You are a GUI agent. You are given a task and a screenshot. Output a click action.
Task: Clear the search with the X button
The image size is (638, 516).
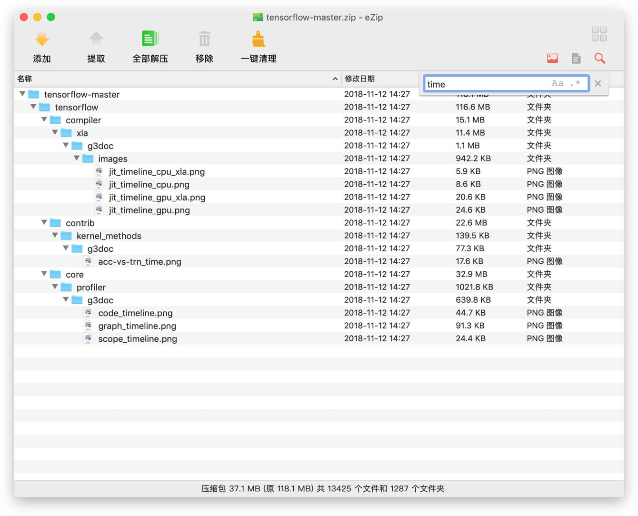click(598, 83)
